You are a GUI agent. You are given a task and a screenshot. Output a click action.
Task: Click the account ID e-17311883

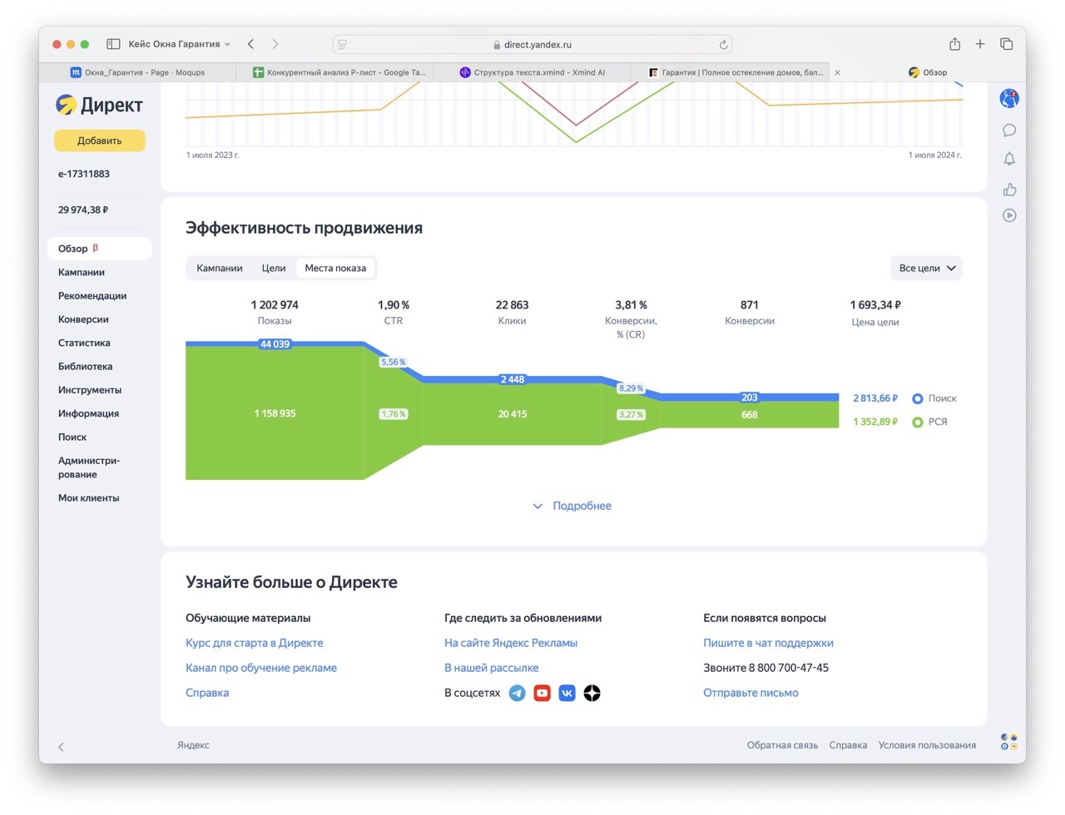click(84, 174)
